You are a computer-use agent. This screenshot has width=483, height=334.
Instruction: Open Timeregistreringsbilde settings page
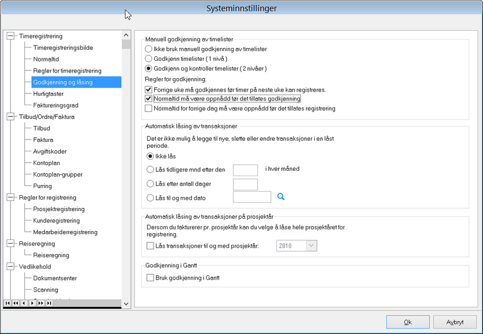63,48
